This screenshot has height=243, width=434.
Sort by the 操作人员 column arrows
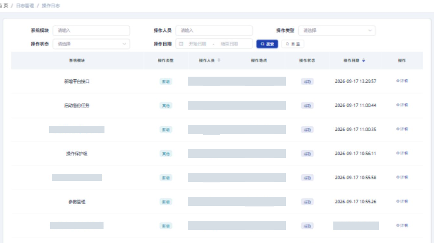pyautogui.click(x=219, y=60)
